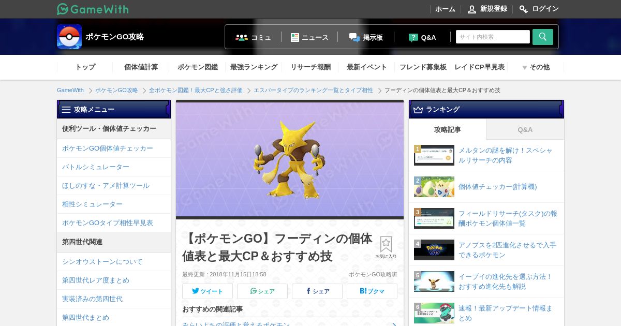This screenshot has width=621, height=326.
Task: Open イーブイの進化先を選ぶ方法 article link
Action: pos(506,281)
